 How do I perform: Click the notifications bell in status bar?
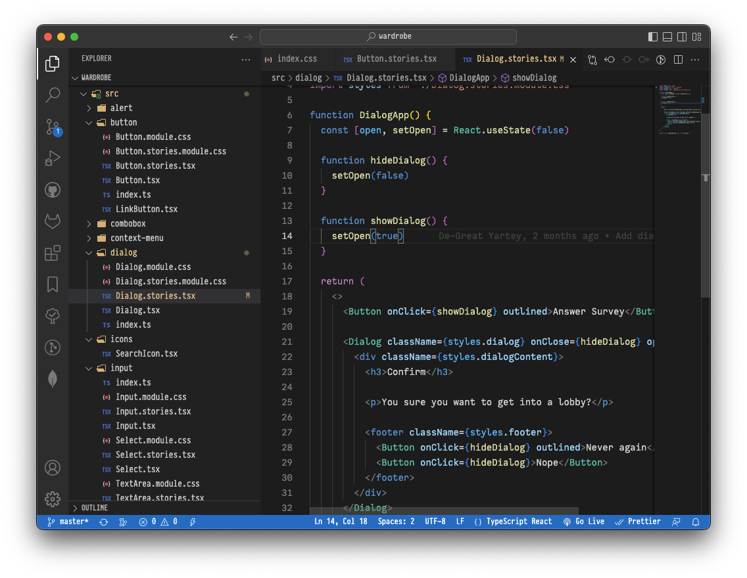696,522
